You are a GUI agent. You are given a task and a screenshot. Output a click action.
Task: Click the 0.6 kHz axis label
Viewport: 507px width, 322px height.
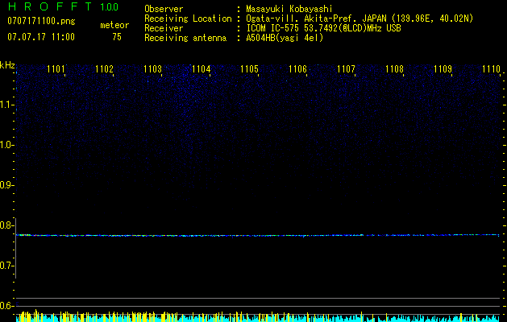tap(6, 306)
